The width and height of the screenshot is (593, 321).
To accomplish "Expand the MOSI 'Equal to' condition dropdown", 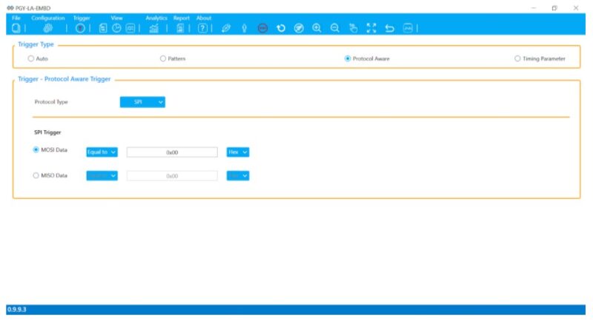I will [x=102, y=152].
